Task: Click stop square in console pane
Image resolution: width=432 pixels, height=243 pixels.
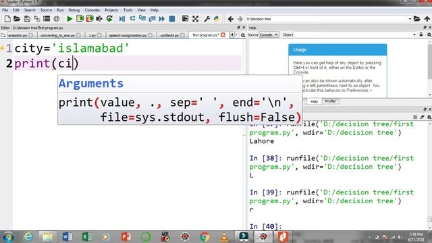Action: [415, 117]
